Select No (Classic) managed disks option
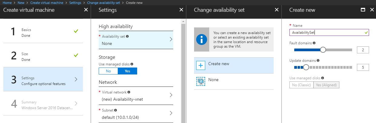This screenshot has width=376, height=123. pyautogui.click(x=301, y=85)
